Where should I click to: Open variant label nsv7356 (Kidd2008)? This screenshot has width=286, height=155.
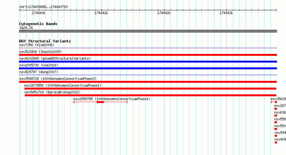37,45
